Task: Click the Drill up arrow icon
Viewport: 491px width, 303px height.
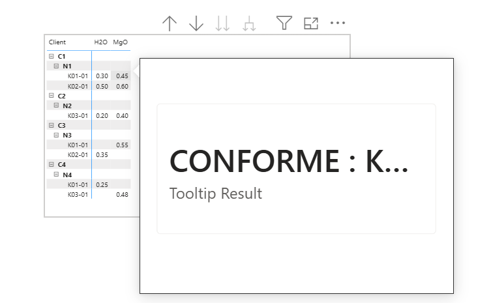Action: (170, 23)
